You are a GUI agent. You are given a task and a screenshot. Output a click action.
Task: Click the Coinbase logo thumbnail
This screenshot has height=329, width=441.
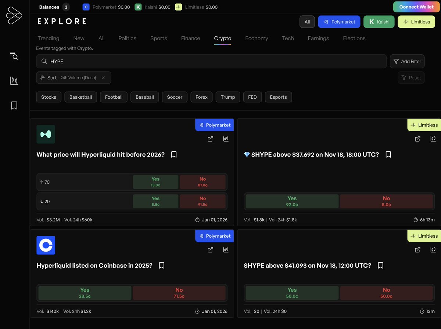[x=46, y=245]
